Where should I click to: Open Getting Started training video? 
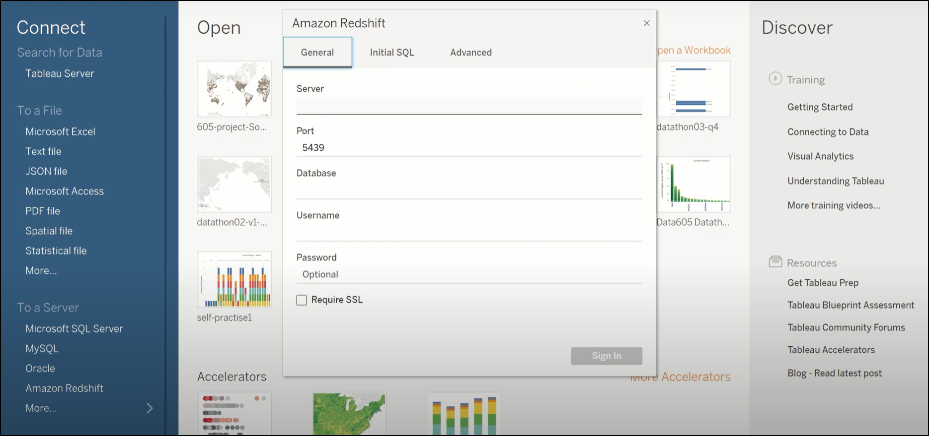tap(820, 107)
